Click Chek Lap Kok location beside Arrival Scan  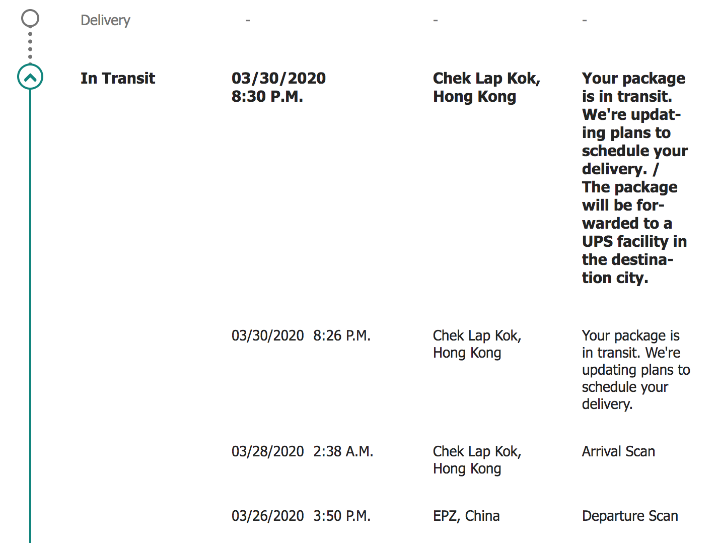tap(477, 460)
